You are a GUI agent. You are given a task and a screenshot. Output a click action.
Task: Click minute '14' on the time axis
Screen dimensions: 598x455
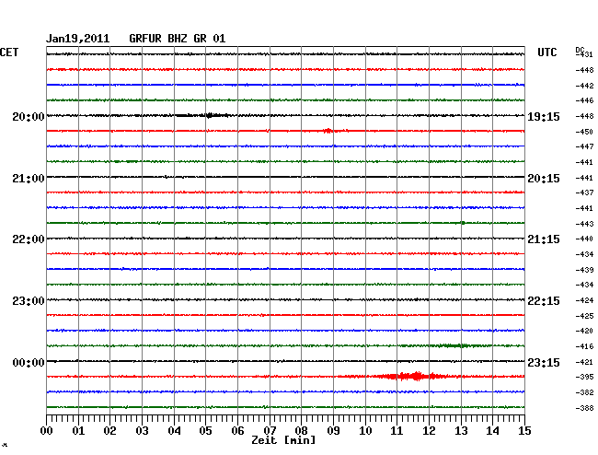492,430
